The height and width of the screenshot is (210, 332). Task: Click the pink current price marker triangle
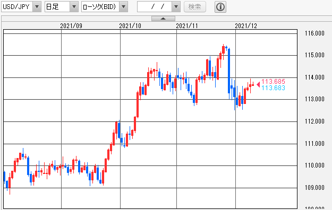tap(258, 85)
